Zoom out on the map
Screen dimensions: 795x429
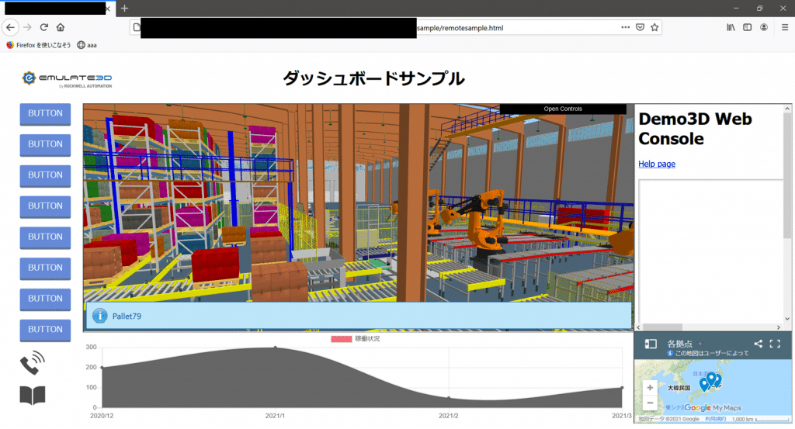pos(650,403)
